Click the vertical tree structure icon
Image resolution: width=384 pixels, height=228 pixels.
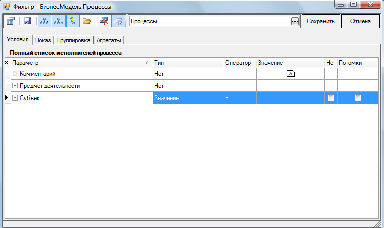[x=73, y=21]
